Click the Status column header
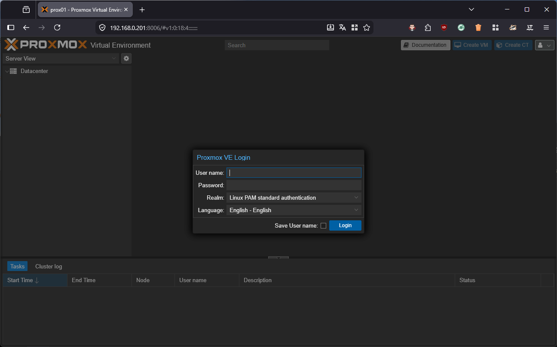Screen dimensions: 557x347 [x=498, y=280]
